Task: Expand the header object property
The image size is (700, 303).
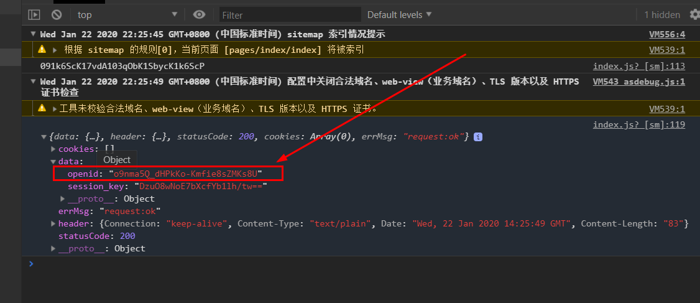Action: (x=53, y=223)
